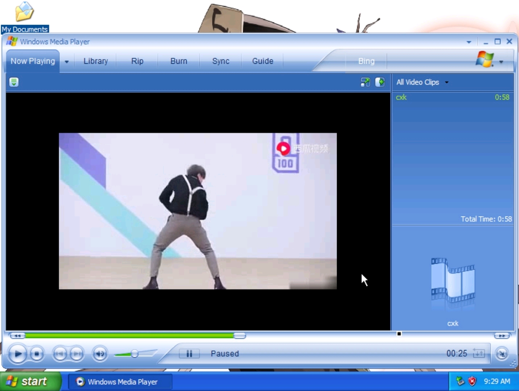
Task: Open the My Documents desktop folder
Action: pyautogui.click(x=25, y=17)
